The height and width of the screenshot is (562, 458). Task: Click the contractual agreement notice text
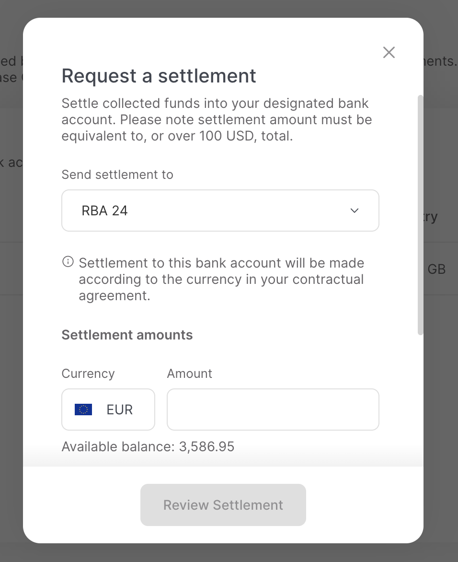click(221, 279)
